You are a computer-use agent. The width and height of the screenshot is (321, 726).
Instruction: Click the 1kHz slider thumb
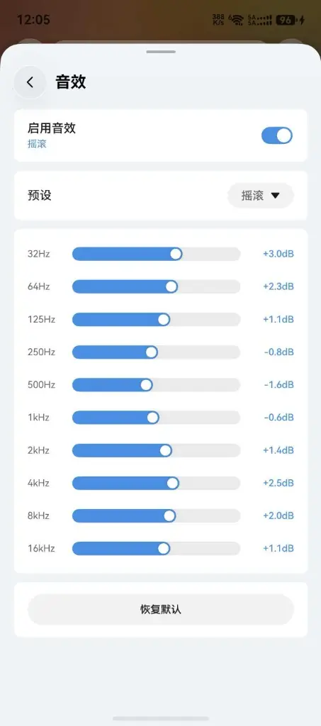coord(152,418)
